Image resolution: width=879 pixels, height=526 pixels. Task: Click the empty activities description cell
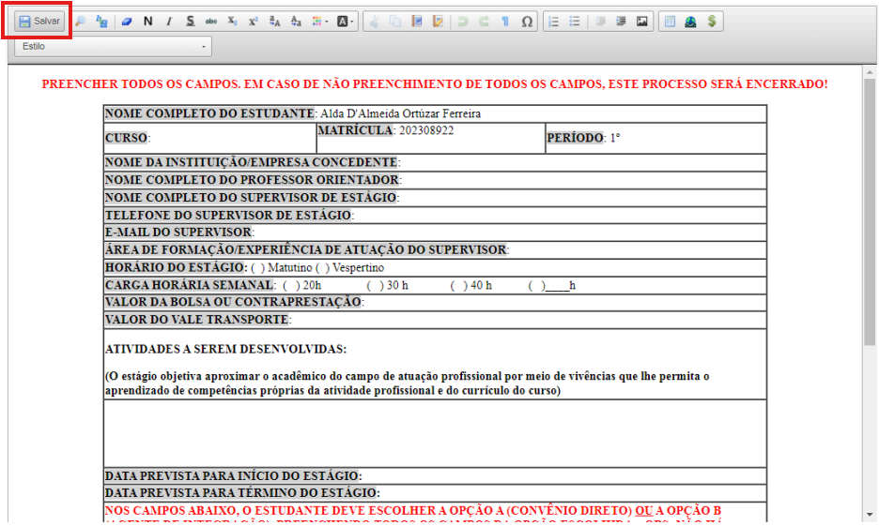tap(435, 434)
